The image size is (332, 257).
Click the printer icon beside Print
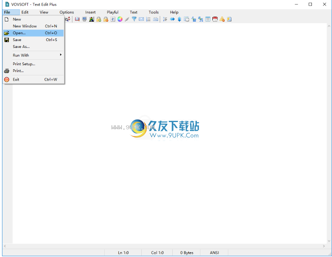pyautogui.click(x=6, y=71)
